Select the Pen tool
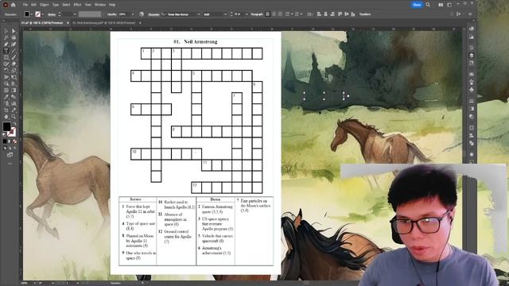The image size is (509, 286). tap(6, 44)
